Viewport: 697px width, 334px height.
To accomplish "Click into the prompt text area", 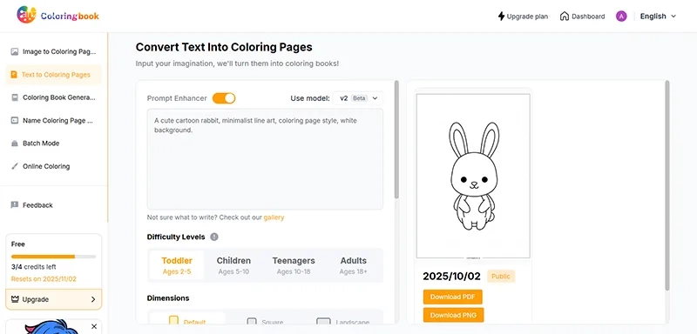I will (x=265, y=159).
